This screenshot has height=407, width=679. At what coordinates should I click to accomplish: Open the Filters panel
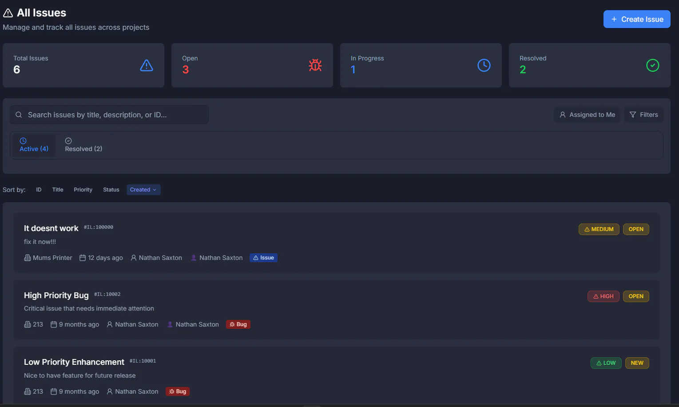(643, 115)
